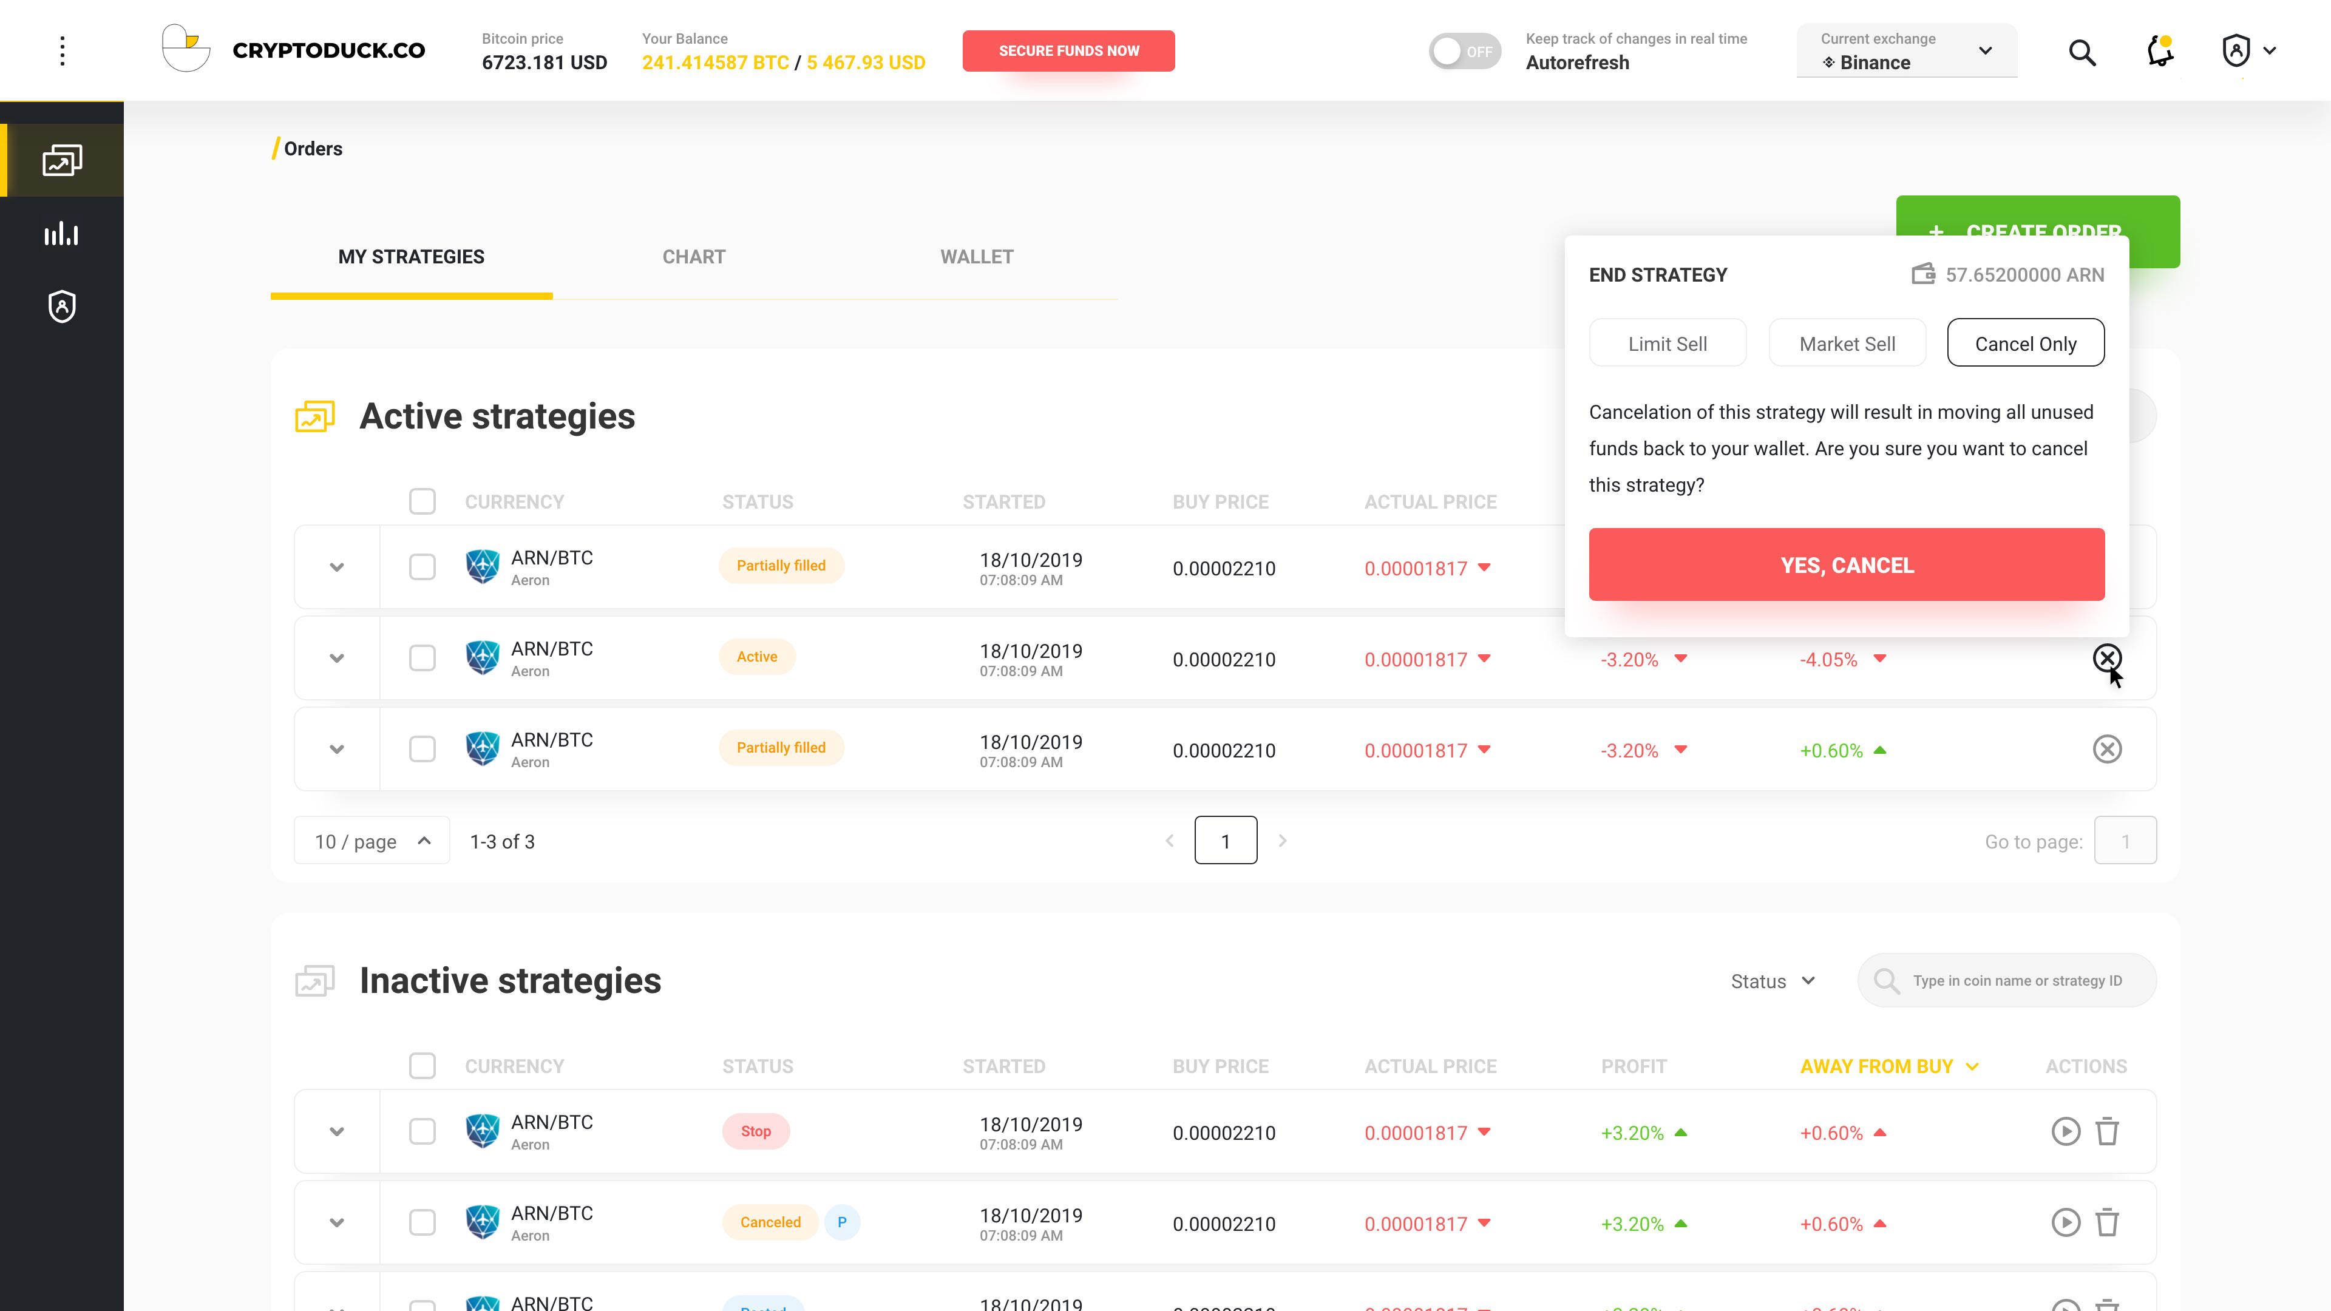
Task: Open the profile menu chevron
Action: (2270, 50)
